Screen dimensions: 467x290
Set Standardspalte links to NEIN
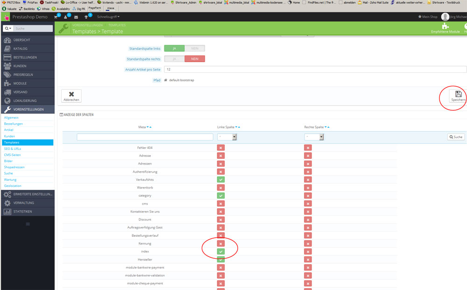pyautogui.click(x=195, y=48)
